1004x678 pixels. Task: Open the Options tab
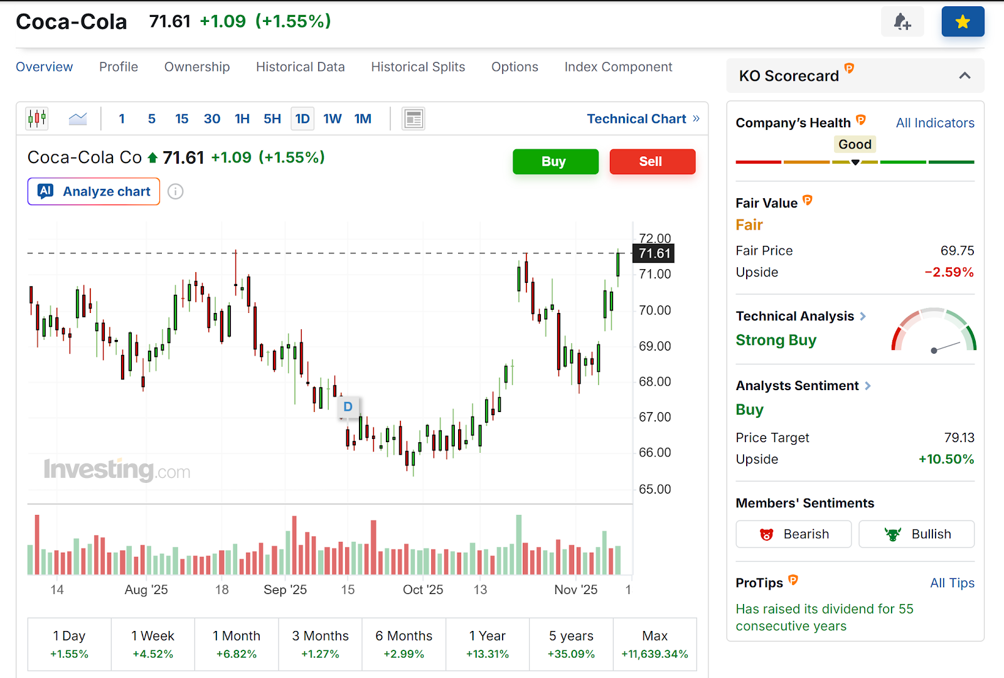point(515,66)
